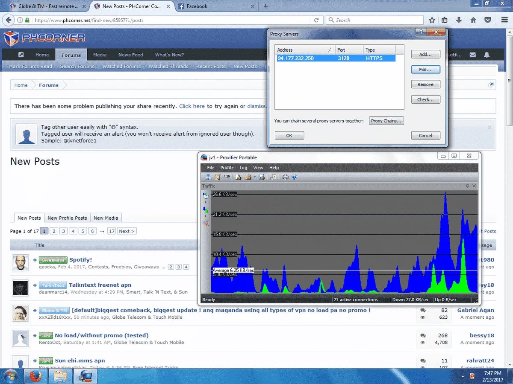Image resolution: width=513 pixels, height=384 pixels.
Task: Open the Proxifier Profile menu
Action: pyautogui.click(x=227, y=168)
